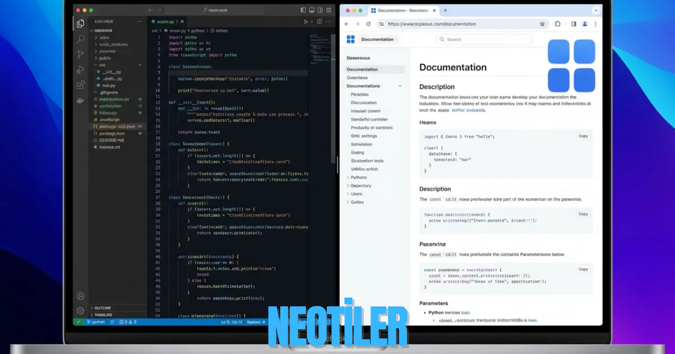Click the git branch in the status bar
Viewport: 675px width, 354px height.
coord(96,322)
